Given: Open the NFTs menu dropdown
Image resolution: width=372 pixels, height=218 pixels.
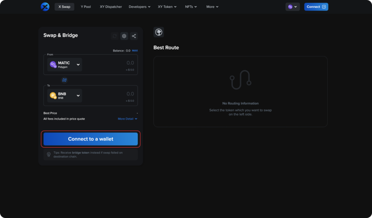Looking at the screenshot, I should coord(191,7).
